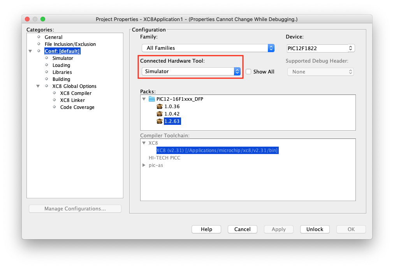Select the HI-TECH PICC toolchain

coord(165,158)
